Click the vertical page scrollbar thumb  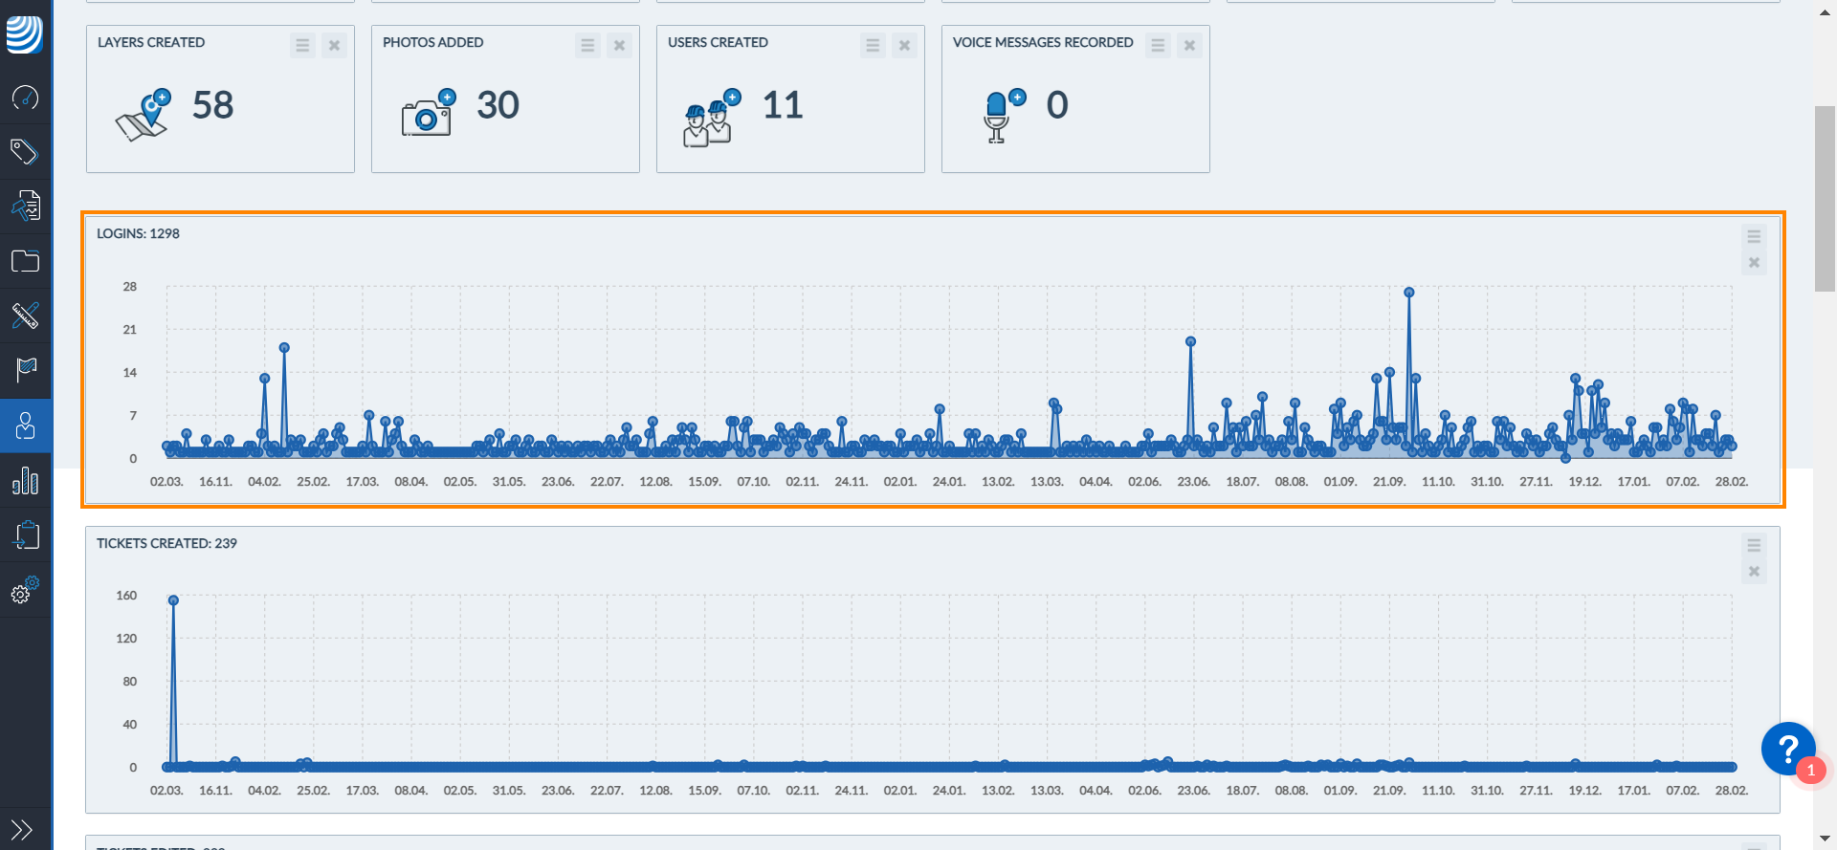[x=1825, y=198]
